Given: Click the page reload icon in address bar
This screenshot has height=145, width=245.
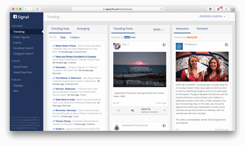Looking at the screenshot, I should point(162,9).
